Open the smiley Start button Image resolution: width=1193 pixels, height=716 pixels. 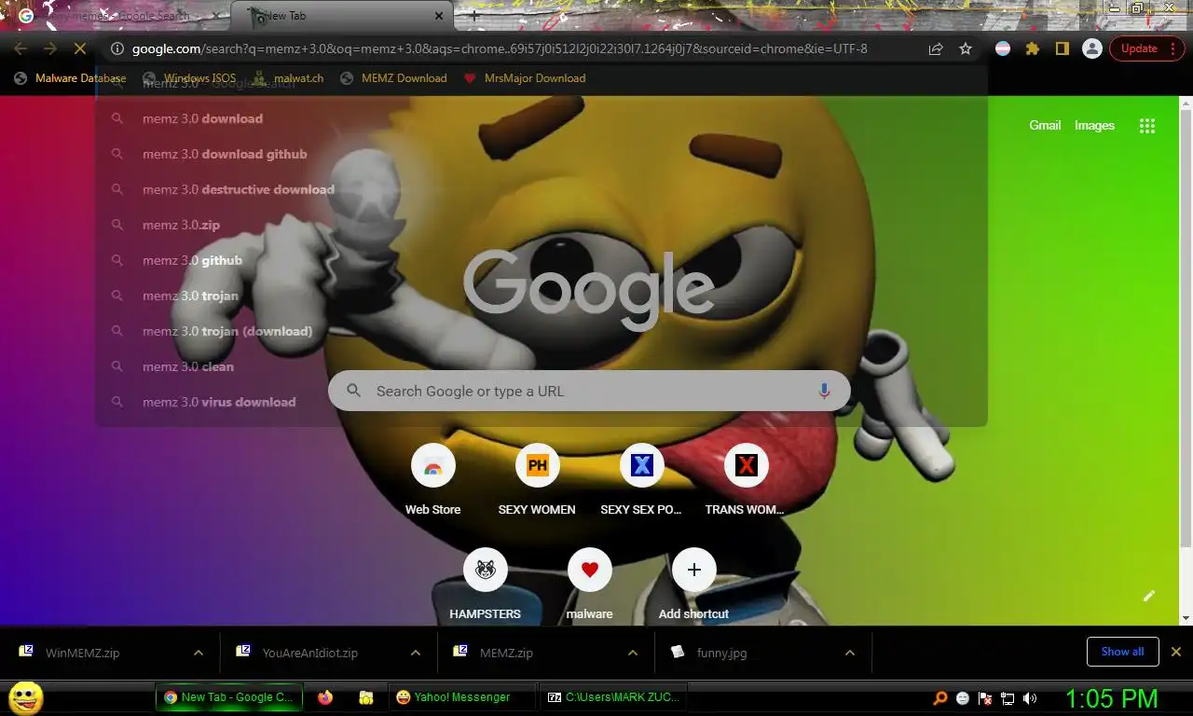[x=26, y=697]
